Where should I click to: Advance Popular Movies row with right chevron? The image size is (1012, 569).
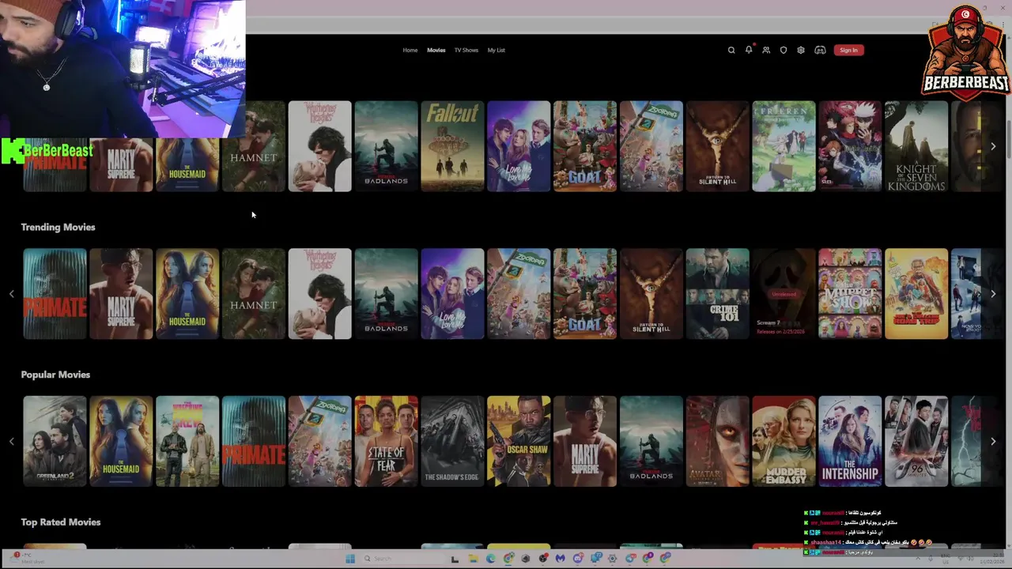click(993, 442)
